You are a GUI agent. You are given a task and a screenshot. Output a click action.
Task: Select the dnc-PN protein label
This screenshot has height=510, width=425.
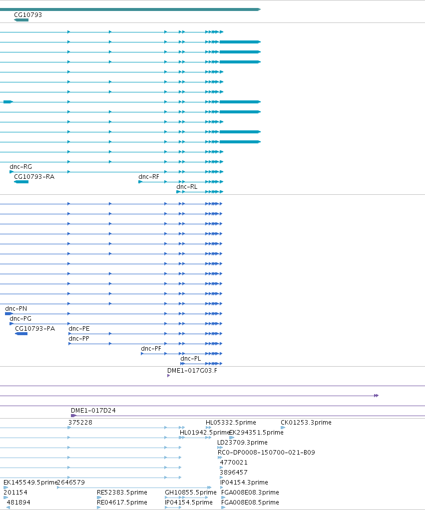16,309
